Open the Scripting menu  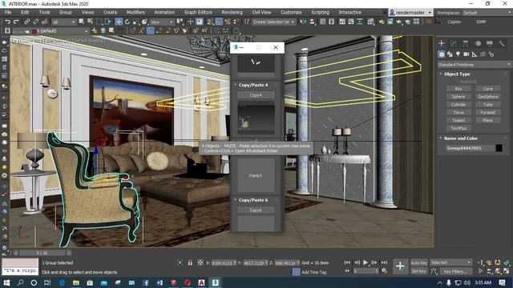click(x=320, y=13)
